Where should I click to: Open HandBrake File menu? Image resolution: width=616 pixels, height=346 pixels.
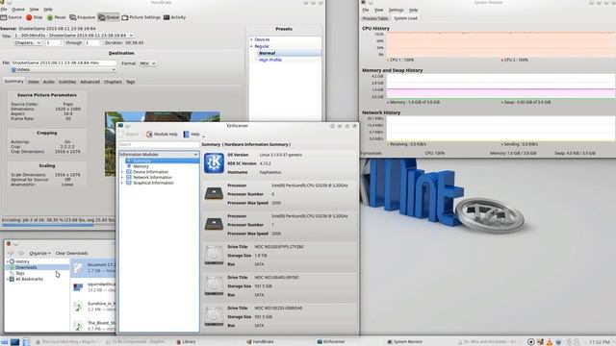coord(4,9)
